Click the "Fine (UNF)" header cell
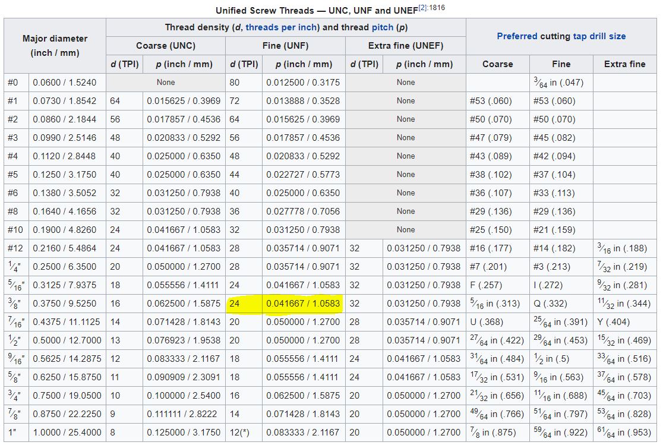The height and width of the screenshot is (445, 663). (285, 46)
